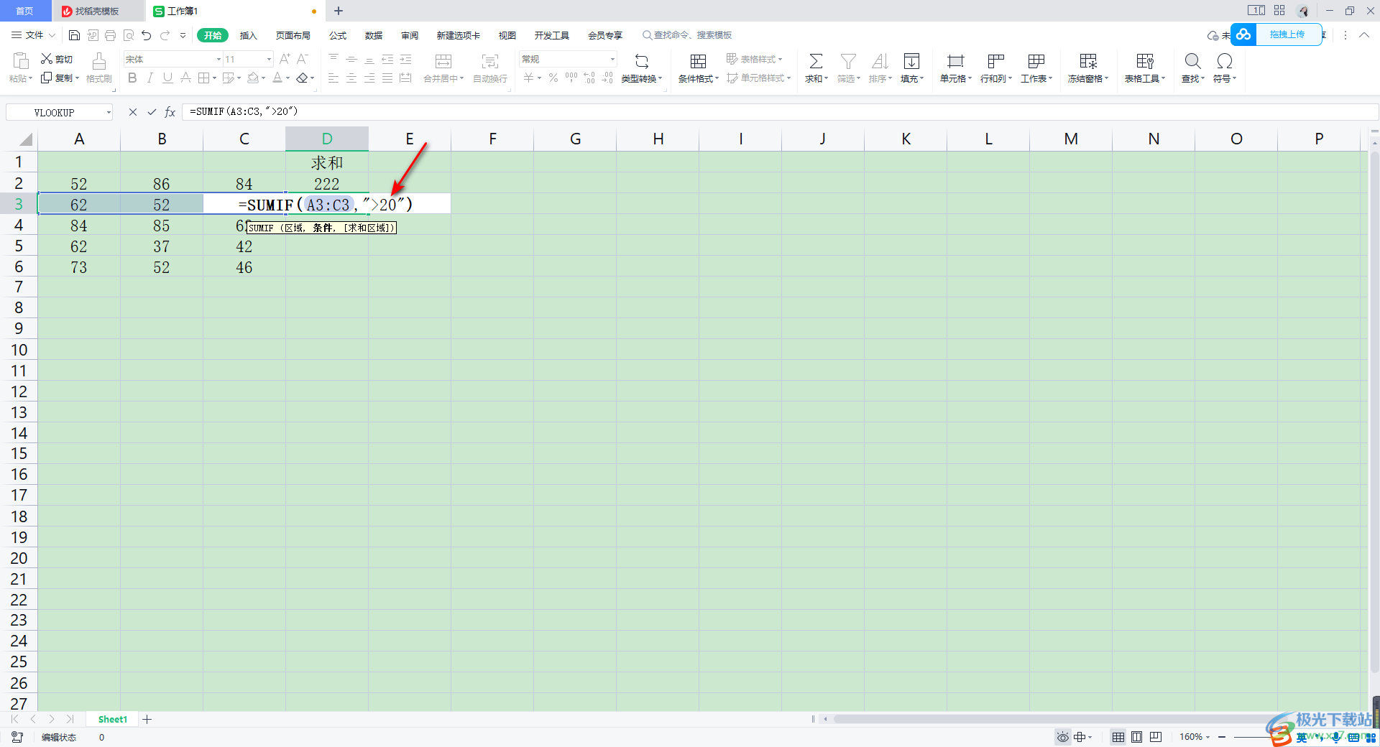
Task: Click the search commands field 查找命令
Action: click(689, 35)
